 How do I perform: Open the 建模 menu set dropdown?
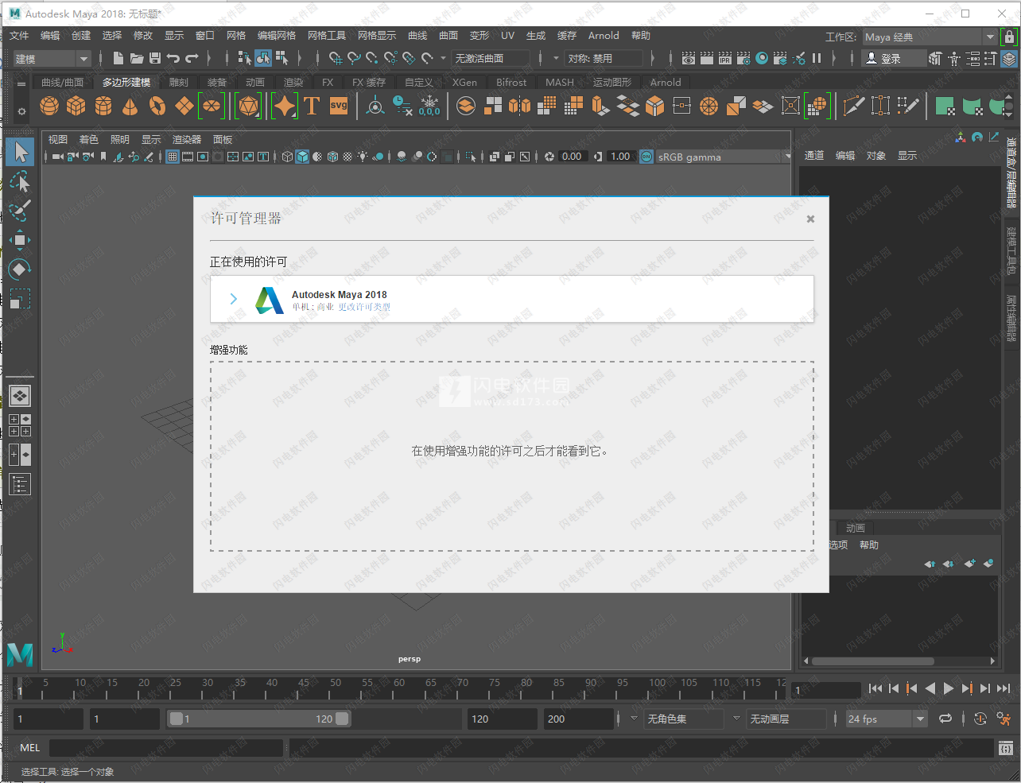(52, 58)
